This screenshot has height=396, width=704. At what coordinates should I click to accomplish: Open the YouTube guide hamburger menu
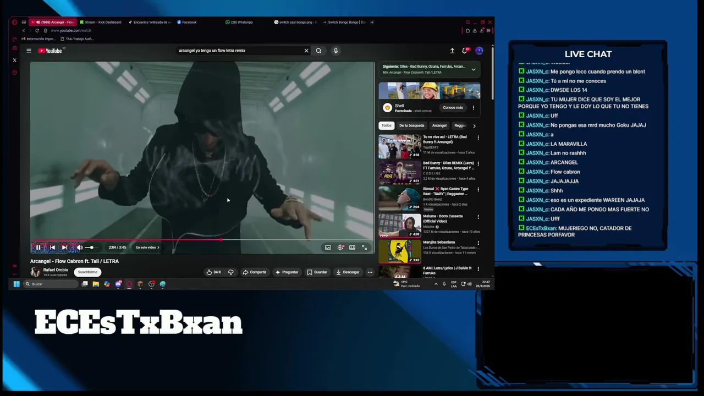(29, 51)
